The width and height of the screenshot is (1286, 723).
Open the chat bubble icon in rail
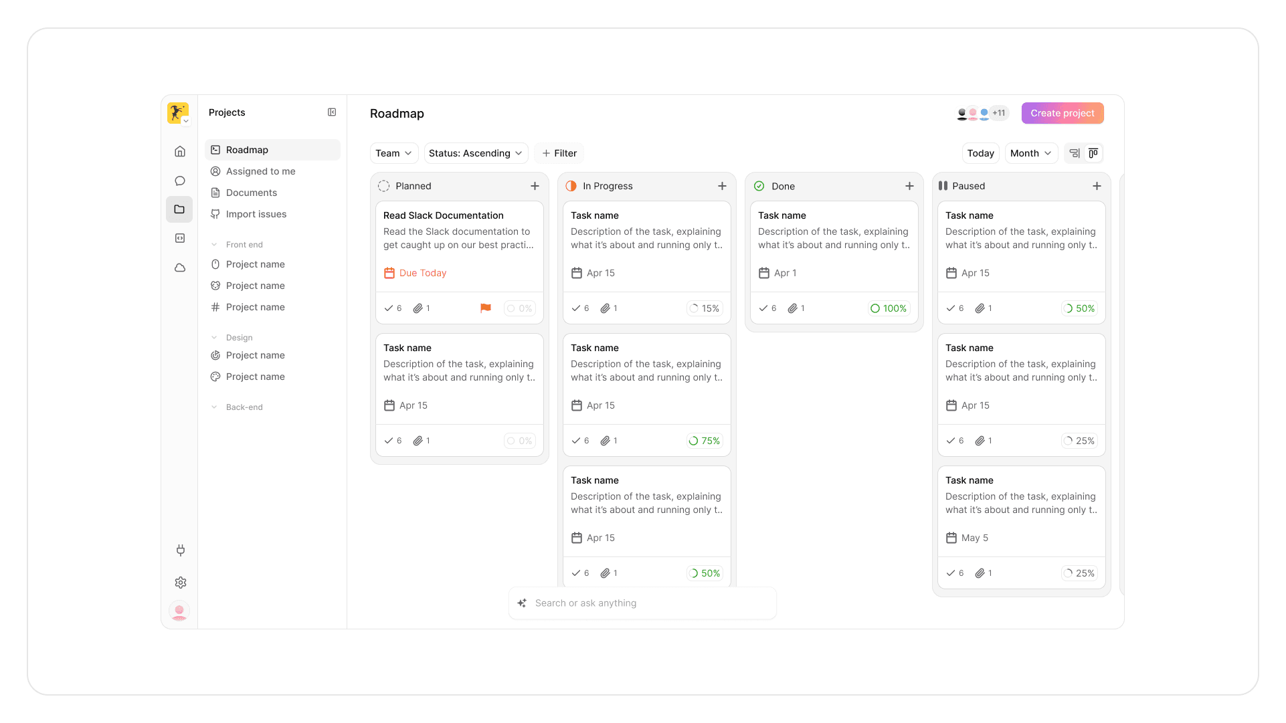pyautogui.click(x=180, y=181)
